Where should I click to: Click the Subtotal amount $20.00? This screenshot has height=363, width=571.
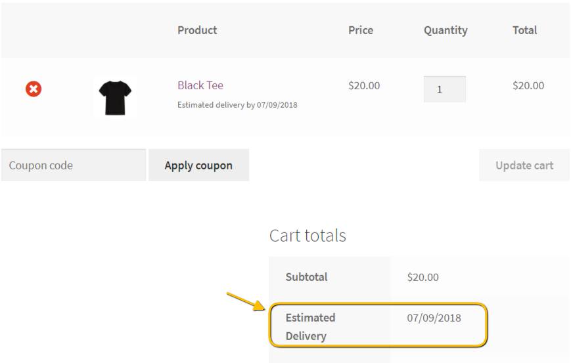(423, 277)
